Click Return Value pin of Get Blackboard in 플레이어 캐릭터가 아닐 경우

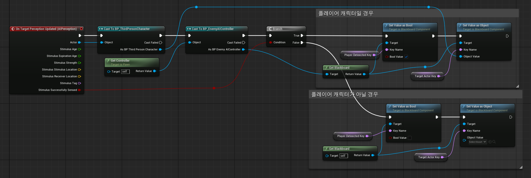373,155
